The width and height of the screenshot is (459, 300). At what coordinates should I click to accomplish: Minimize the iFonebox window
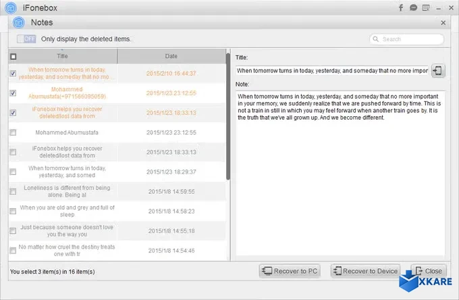click(439, 9)
